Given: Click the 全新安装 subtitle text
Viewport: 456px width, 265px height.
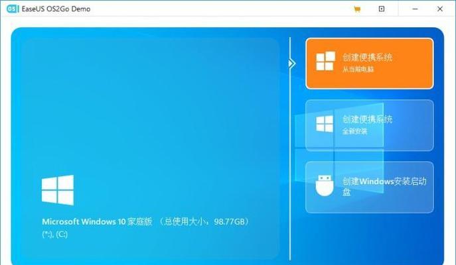Looking at the screenshot, I should (355, 131).
